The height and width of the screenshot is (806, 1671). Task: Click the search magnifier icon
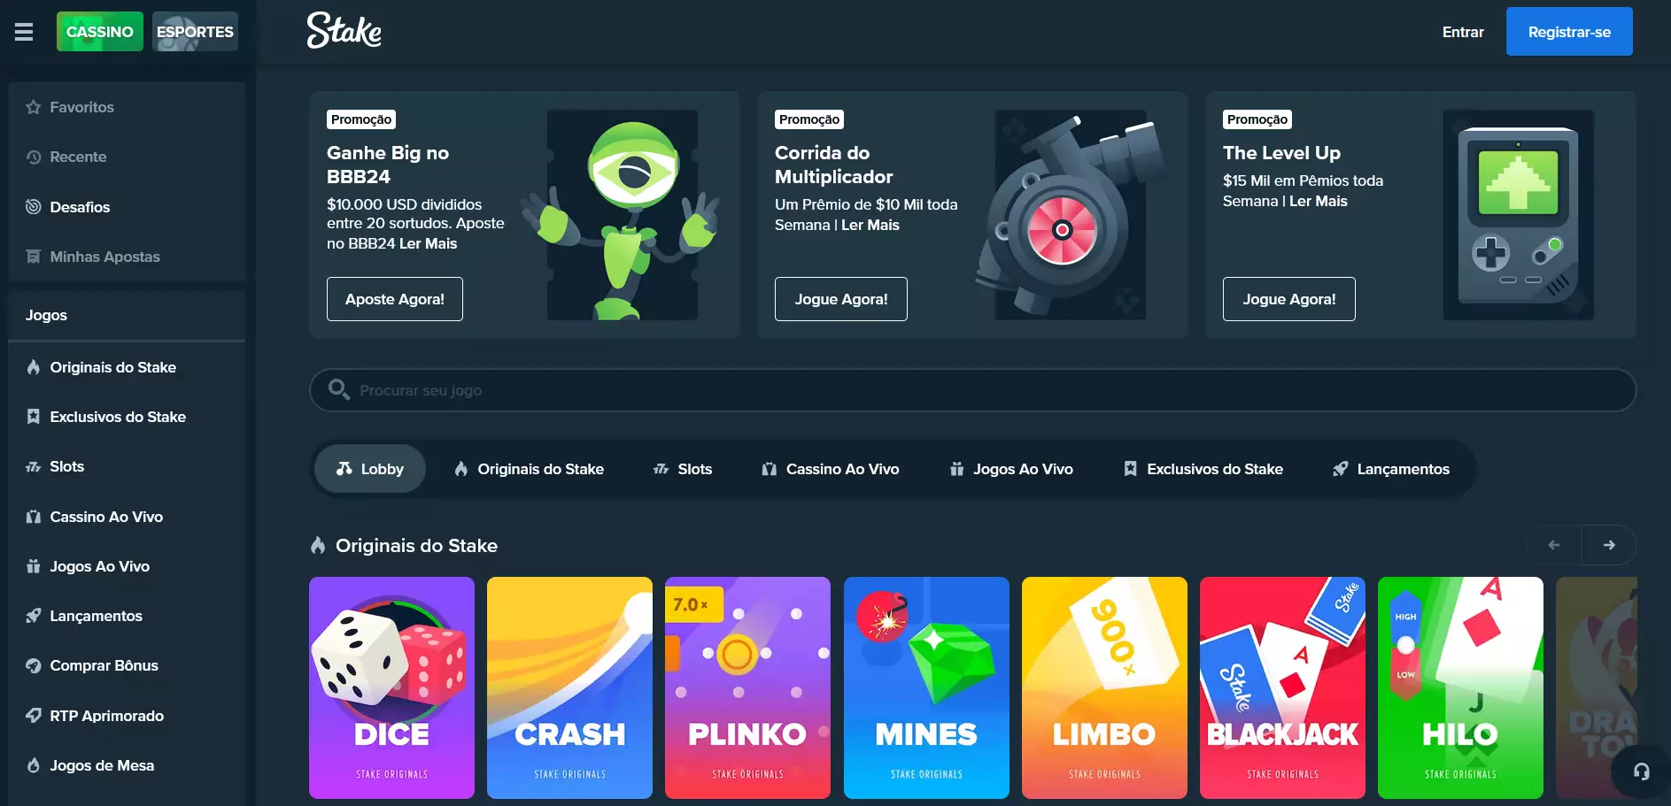pos(338,389)
